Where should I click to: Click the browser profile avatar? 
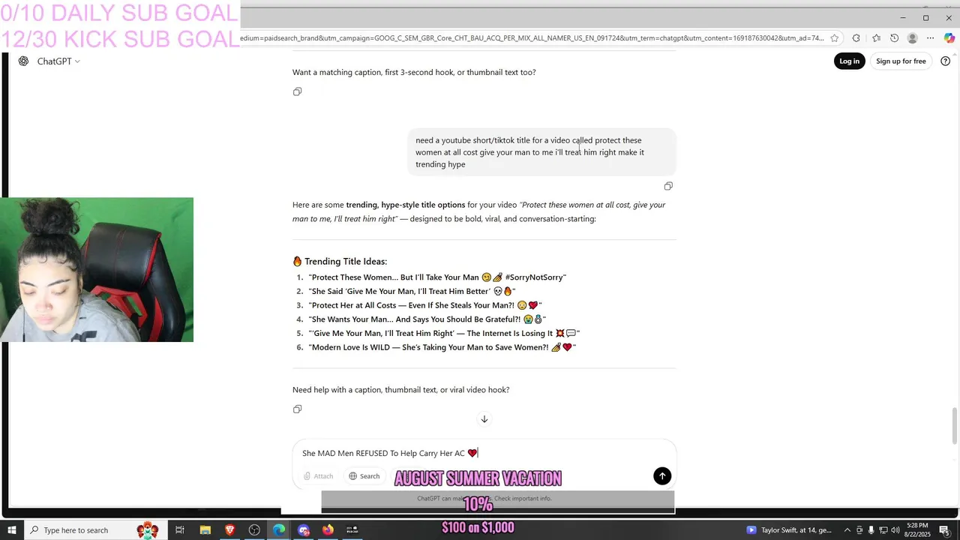point(912,38)
